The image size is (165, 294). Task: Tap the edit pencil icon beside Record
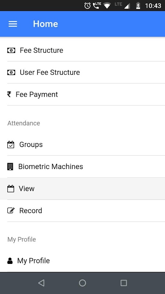[11, 211]
